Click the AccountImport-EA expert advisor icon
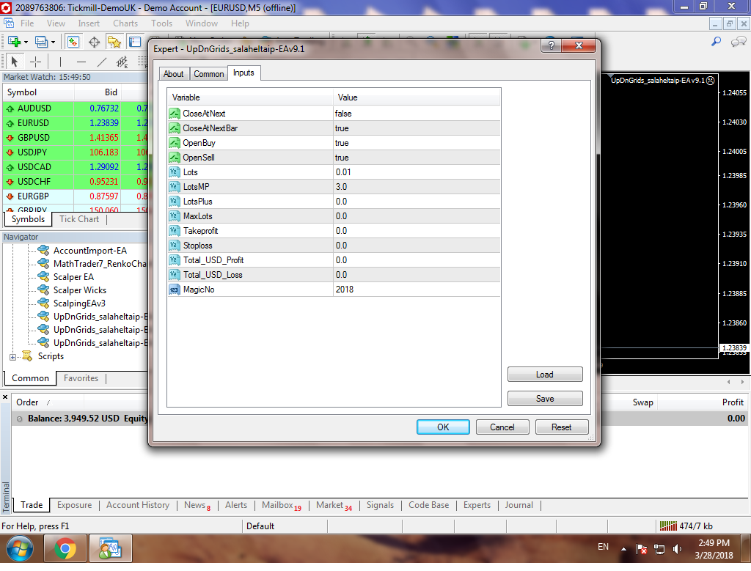The image size is (751, 571). pyautogui.click(x=43, y=251)
